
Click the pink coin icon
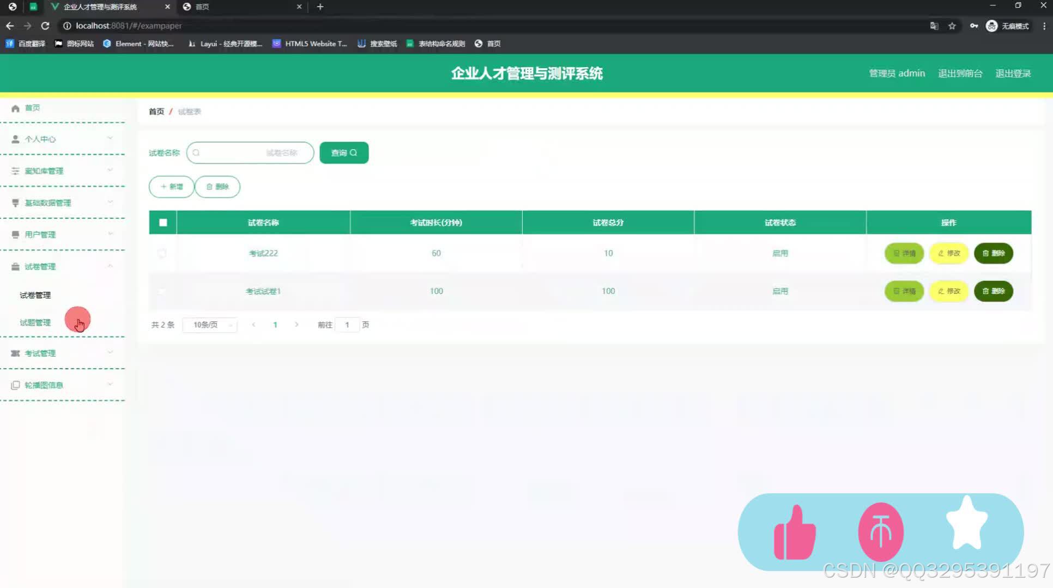tap(881, 532)
